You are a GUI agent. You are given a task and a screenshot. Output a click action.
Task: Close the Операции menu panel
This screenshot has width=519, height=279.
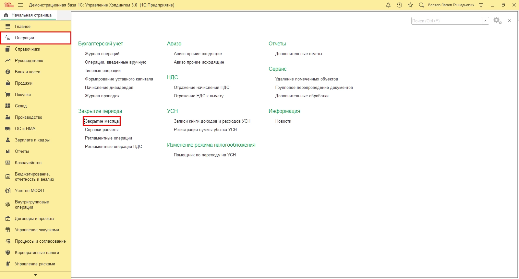[509, 21]
